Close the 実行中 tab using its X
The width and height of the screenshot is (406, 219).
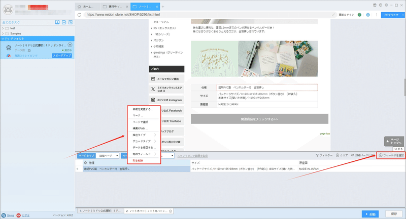(x=127, y=7)
